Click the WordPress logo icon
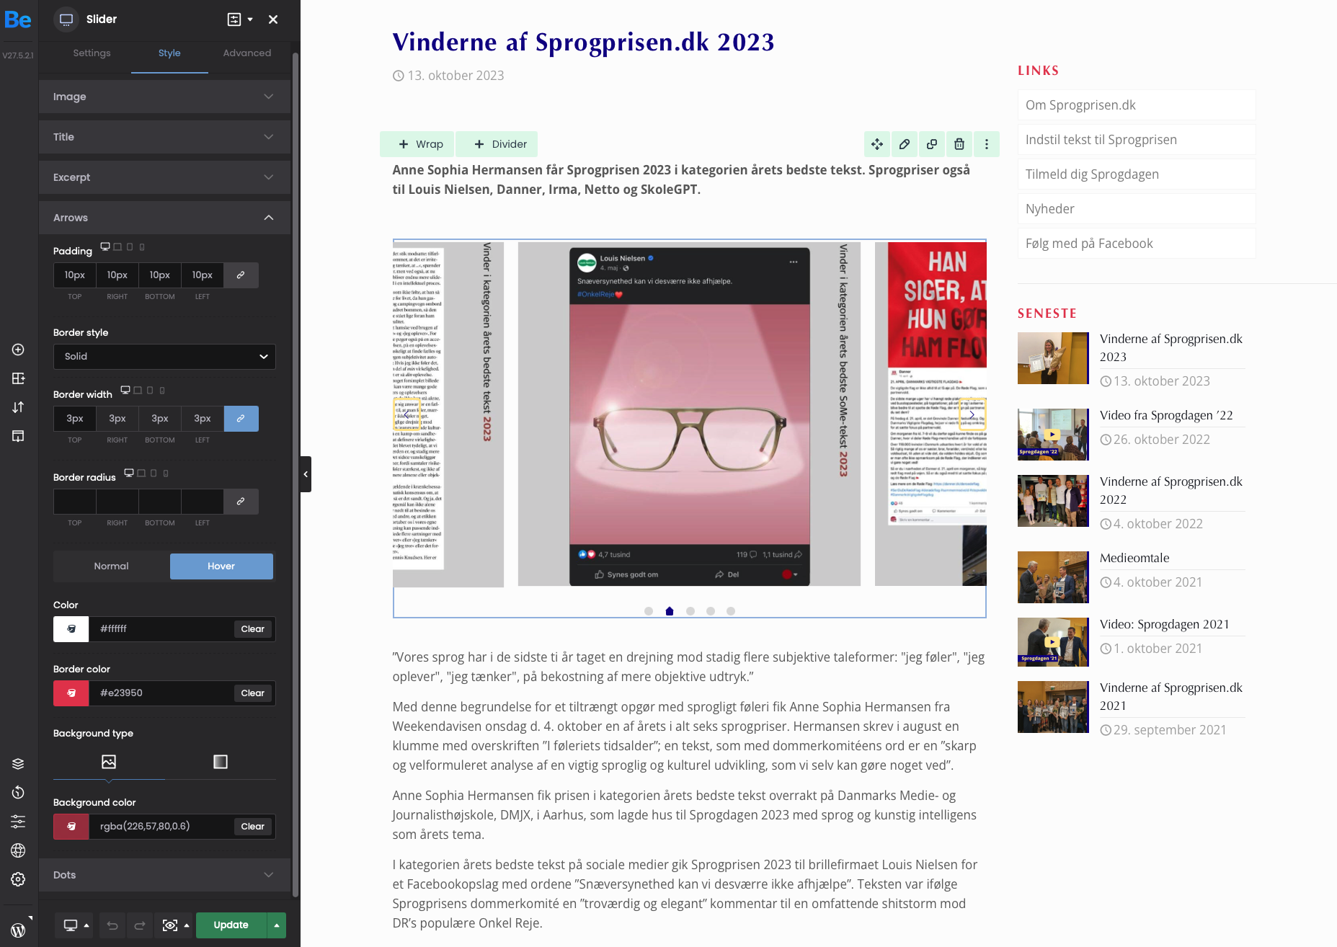 click(18, 930)
